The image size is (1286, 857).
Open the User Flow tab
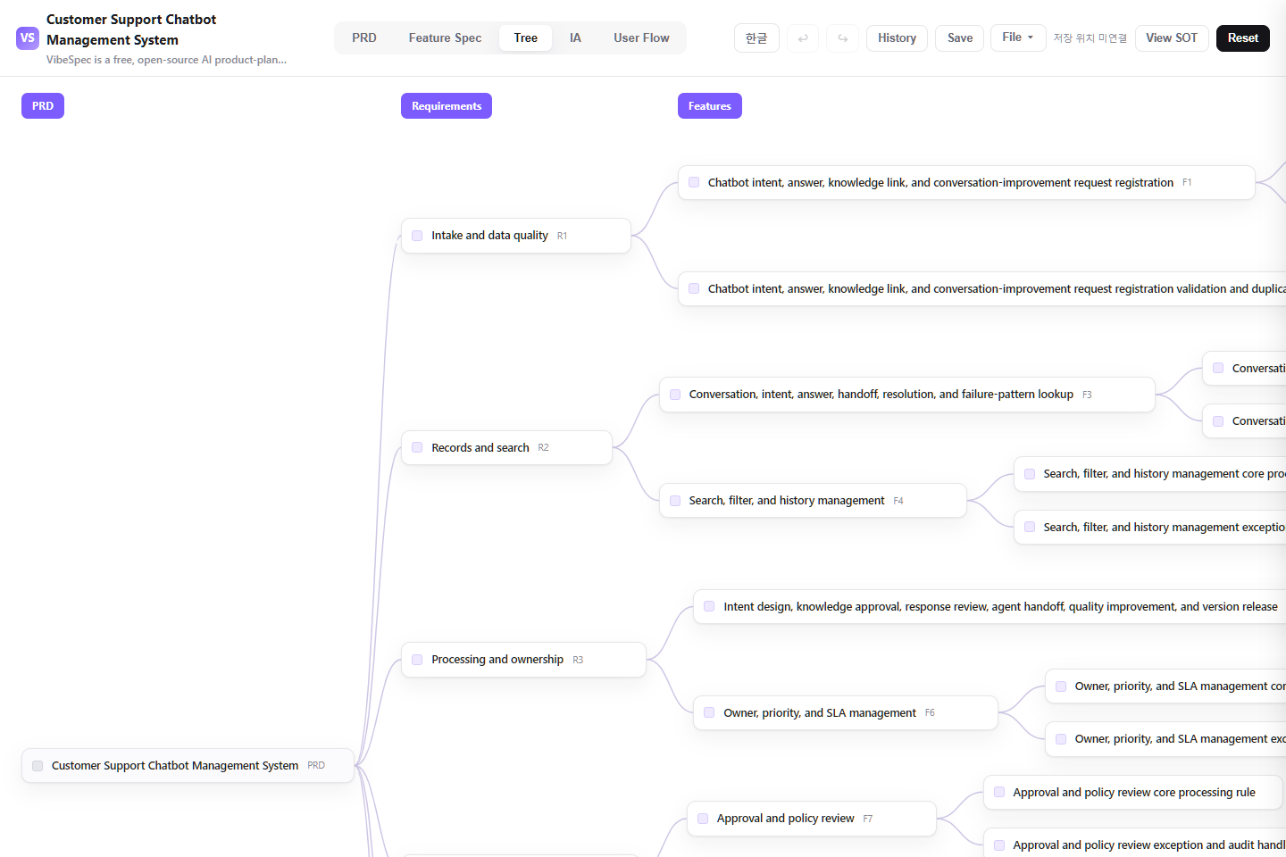click(x=641, y=38)
